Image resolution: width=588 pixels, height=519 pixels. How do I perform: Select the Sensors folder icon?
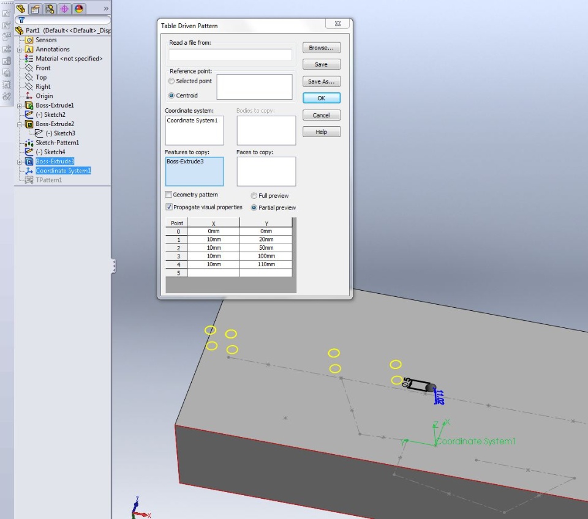(x=29, y=40)
